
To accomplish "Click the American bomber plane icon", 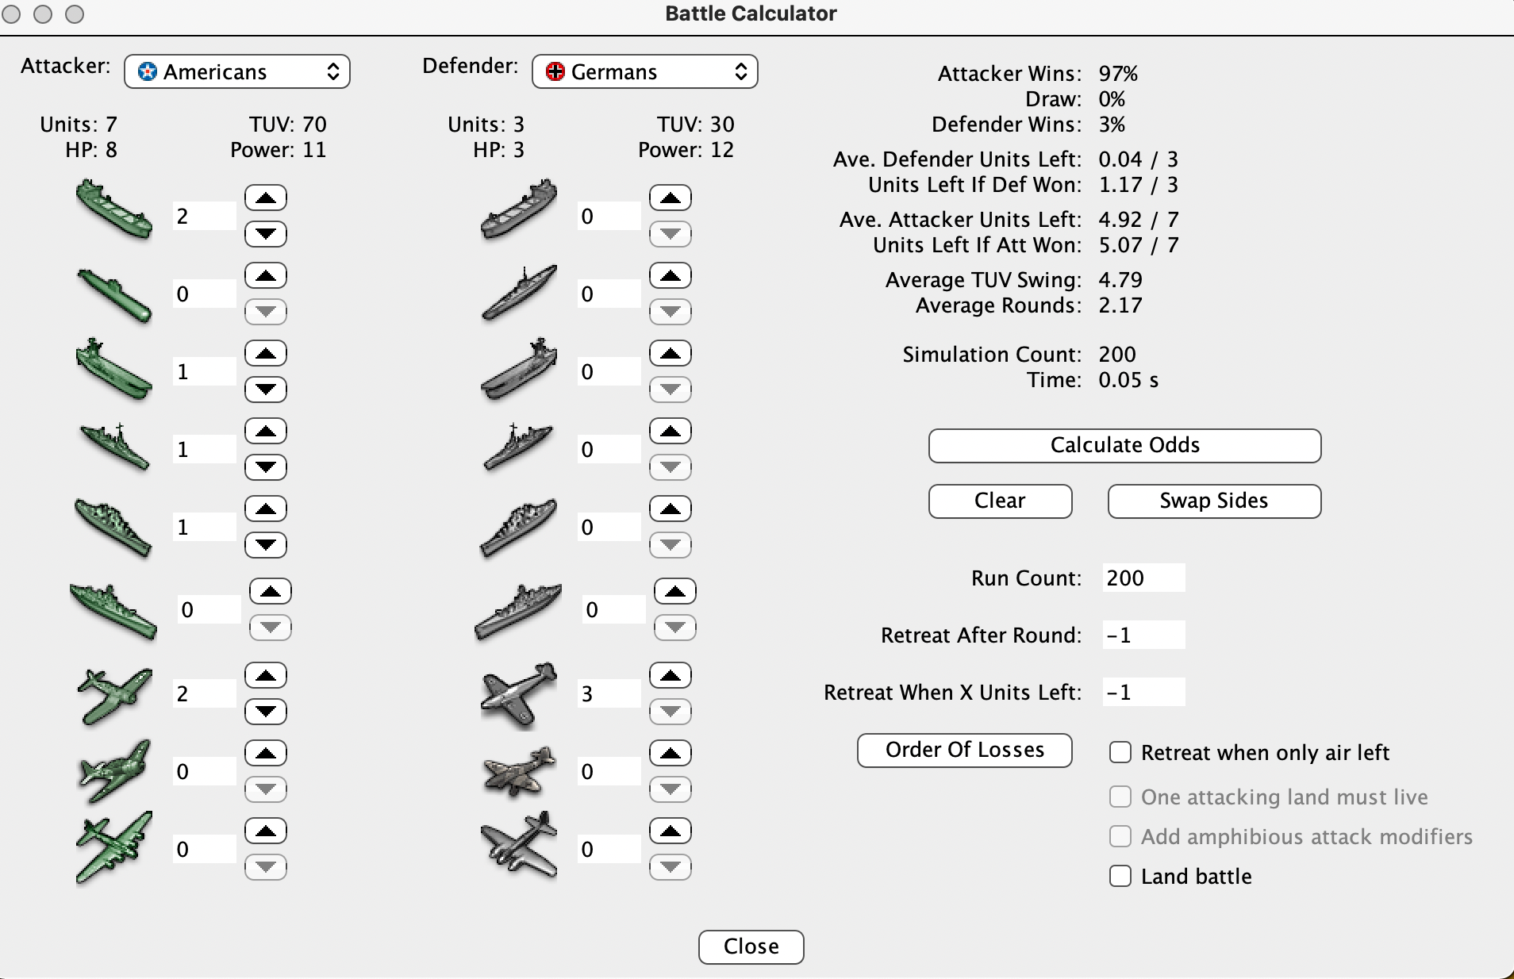I will tap(113, 848).
